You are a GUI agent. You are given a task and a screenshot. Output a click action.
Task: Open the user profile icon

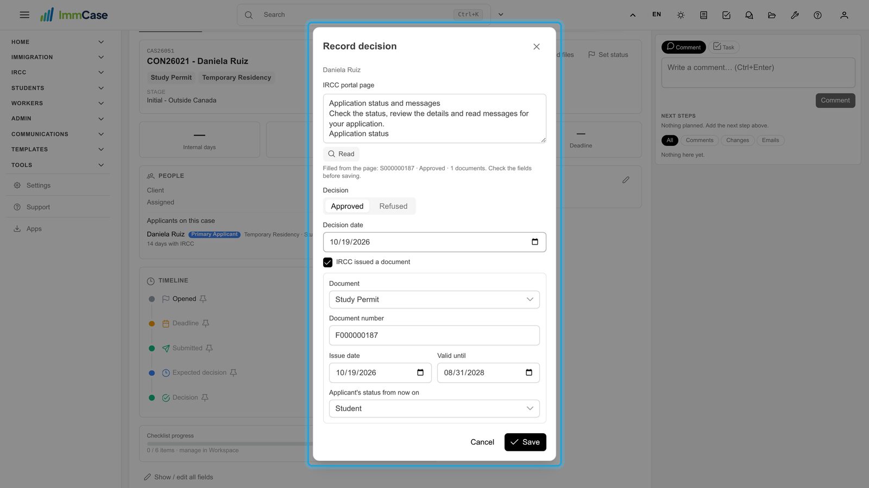point(844,15)
